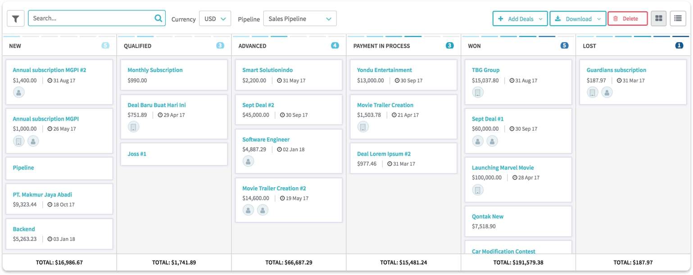The image size is (693, 275).
Task: Click company icon on Movie Trailer Creation card
Action: pos(363,127)
